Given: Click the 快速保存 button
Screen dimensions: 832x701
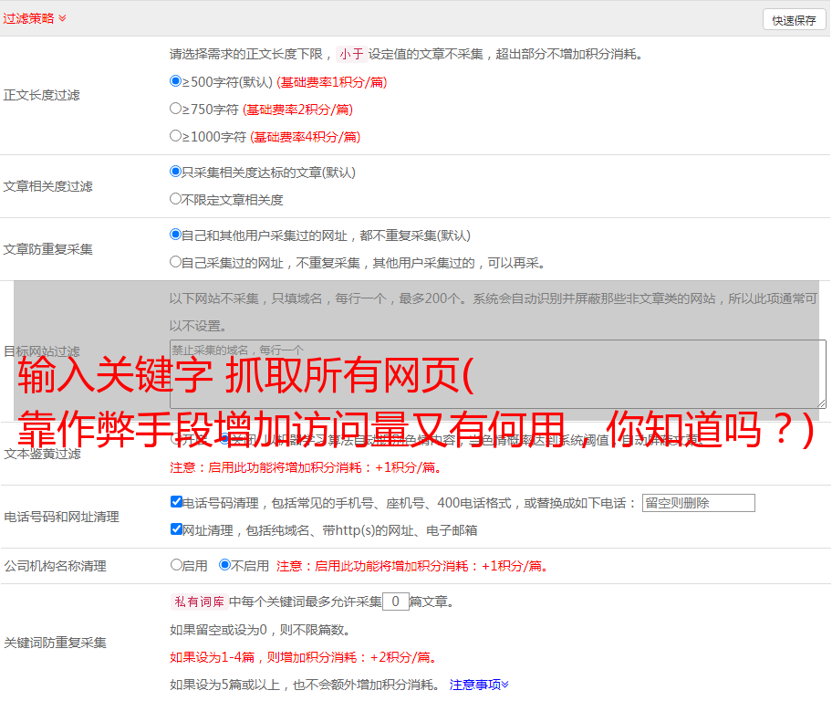Looking at the screenshot, I should 794,20.
